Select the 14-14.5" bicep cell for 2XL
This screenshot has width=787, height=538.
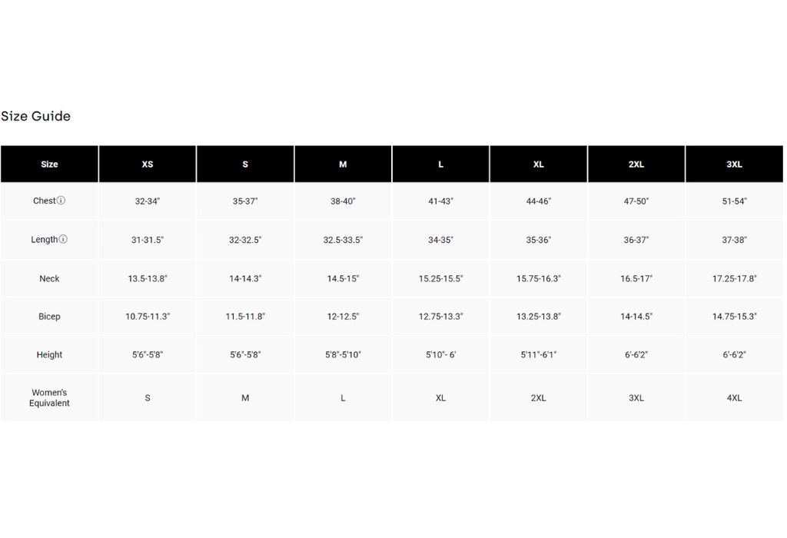(636, 317)
